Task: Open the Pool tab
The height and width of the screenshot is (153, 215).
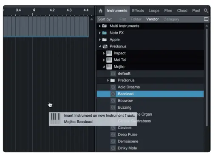Action: coord(196,11)
